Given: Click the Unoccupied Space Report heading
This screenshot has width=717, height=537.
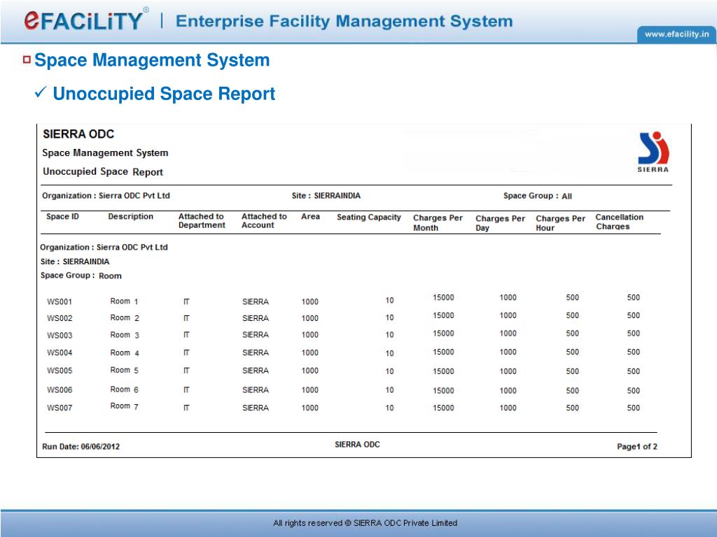Looking at the screenshot, I should tap(164, 94).
